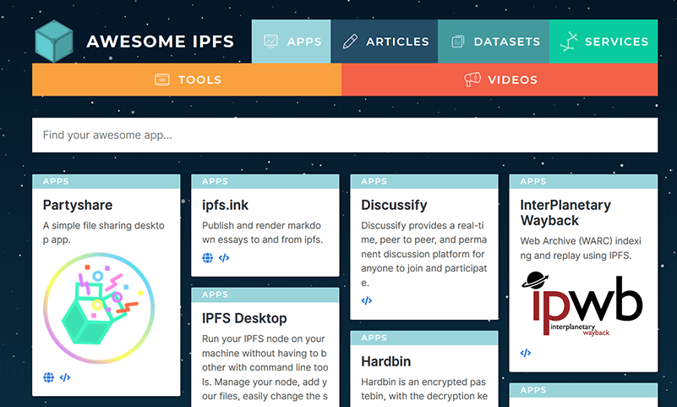The width and height of the screenshot is (677, 407).
Task: Click the Articles pencil icon
Action: 350,41
